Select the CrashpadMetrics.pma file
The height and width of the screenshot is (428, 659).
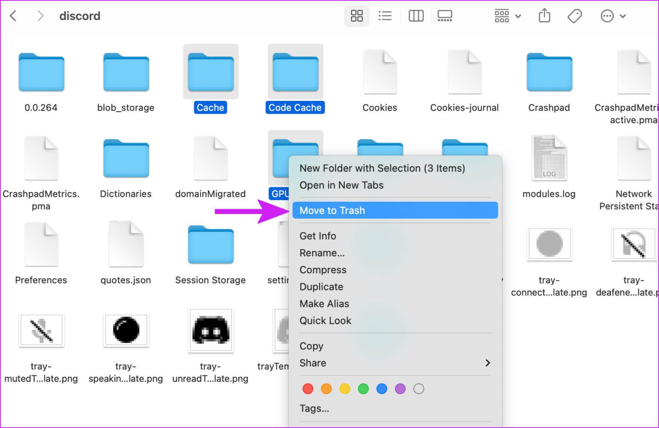point(41,158)
